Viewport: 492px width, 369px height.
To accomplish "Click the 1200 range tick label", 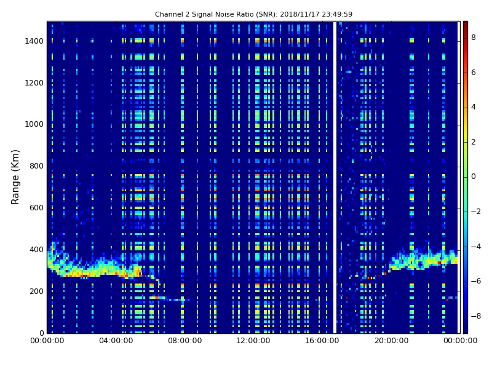I will pos(34,83).
